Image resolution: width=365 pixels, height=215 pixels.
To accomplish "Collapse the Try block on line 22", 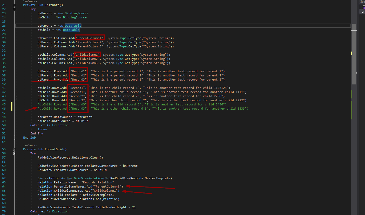I will (x=14, y=9).
